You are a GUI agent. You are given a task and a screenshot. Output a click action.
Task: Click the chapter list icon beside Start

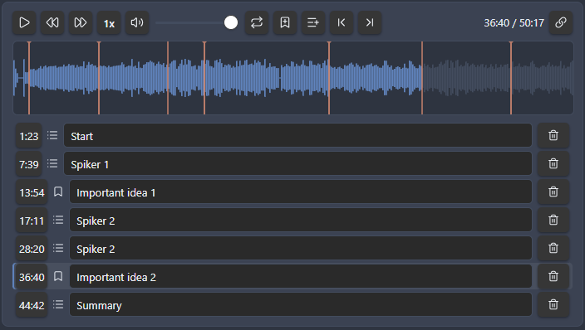point(52,135)
